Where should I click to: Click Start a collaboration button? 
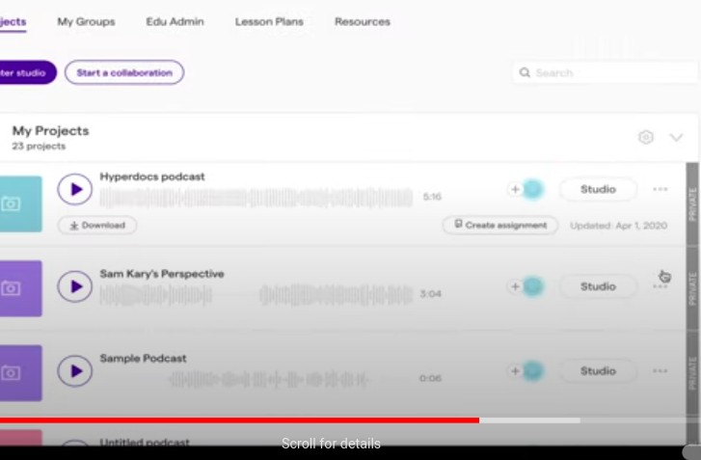tap(124, 72)
